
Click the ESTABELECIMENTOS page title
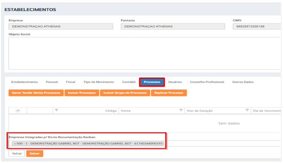pyautogui.click(x=30, y=10)
